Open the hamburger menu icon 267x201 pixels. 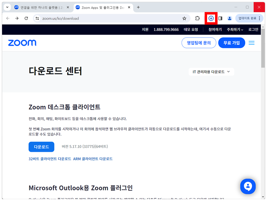pos(252,43)
